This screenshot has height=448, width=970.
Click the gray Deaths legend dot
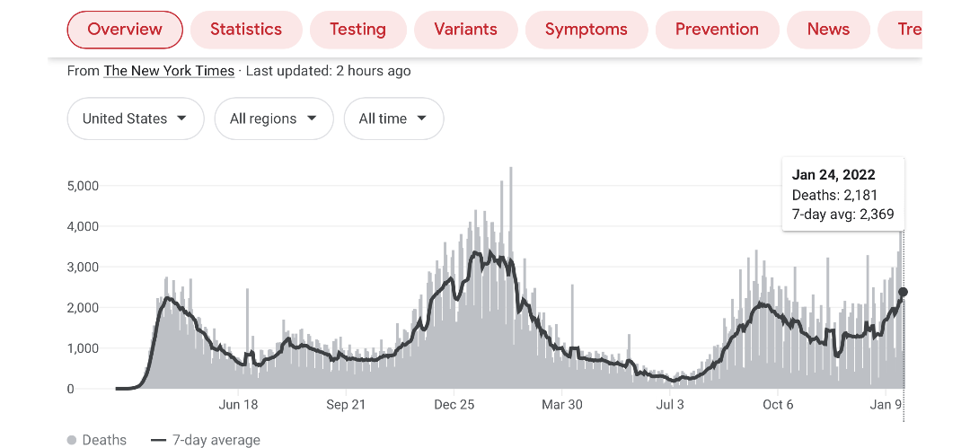click(x=72, y=440)
